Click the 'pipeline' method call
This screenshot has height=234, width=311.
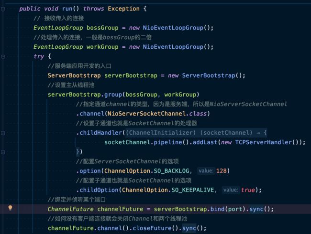[x=168, y=142]
